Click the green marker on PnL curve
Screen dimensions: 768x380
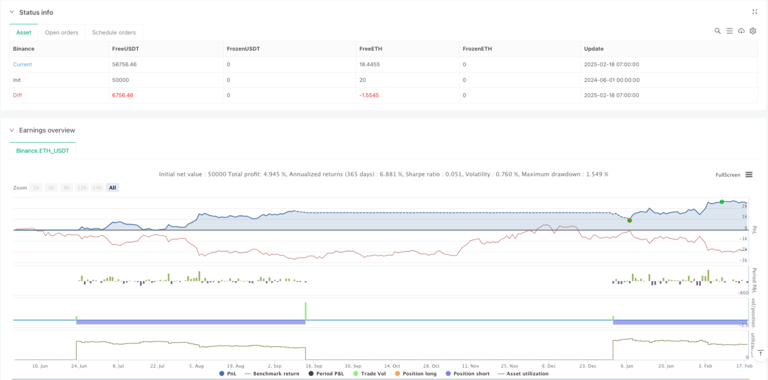point(721,202)
